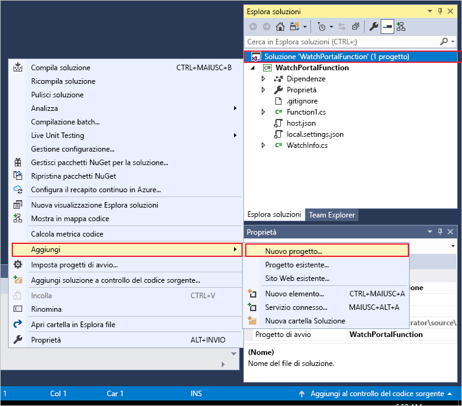Screen dimensions: 462x406
Task: Select the .gitignore file
Action: (302, 101)
